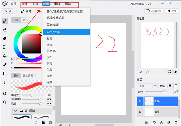Image resolution: width=181 pixels, height=126 pixels.
Task: Delete brush with trash icon in brush panel
Action: click(x=50, y=123)
